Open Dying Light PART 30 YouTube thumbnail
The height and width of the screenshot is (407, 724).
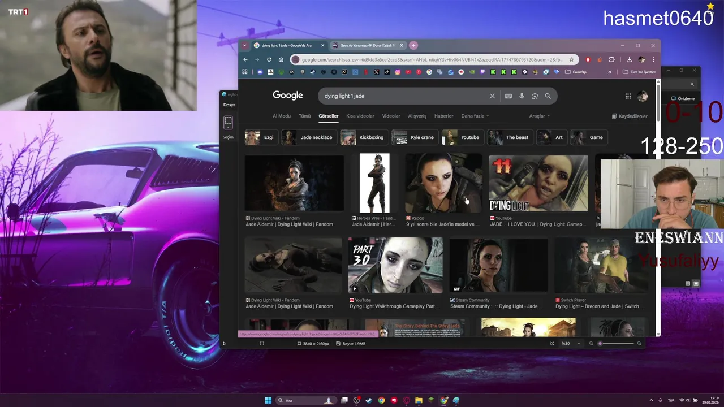pos(395,265)
